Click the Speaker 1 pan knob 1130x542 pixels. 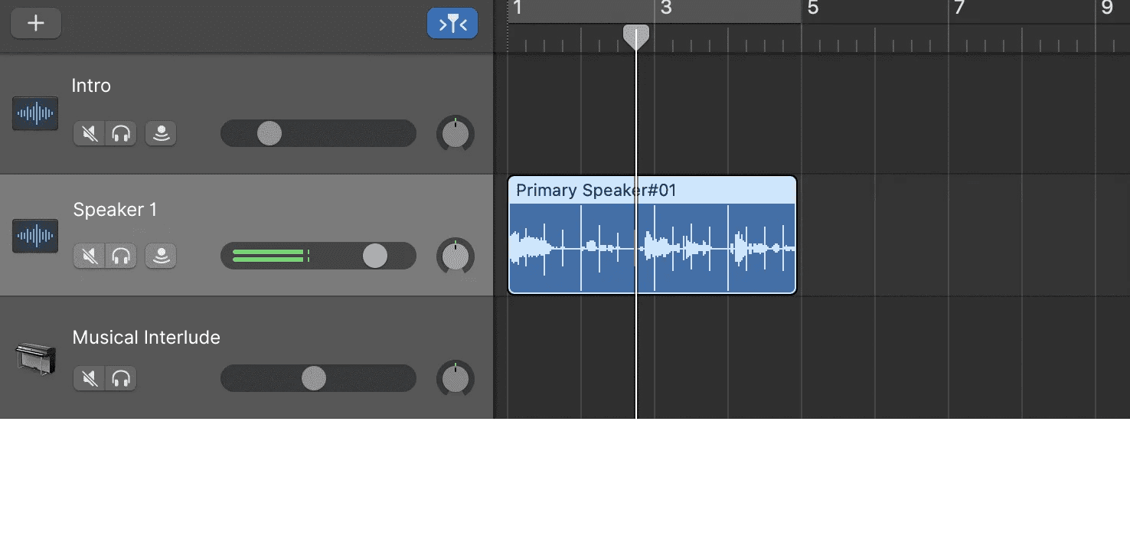point(456,256)
